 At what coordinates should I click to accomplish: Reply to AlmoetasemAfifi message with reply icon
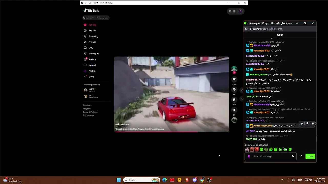[x=302, y=124]
